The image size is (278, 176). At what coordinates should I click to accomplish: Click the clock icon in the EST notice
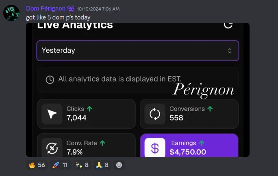point(50,79)
